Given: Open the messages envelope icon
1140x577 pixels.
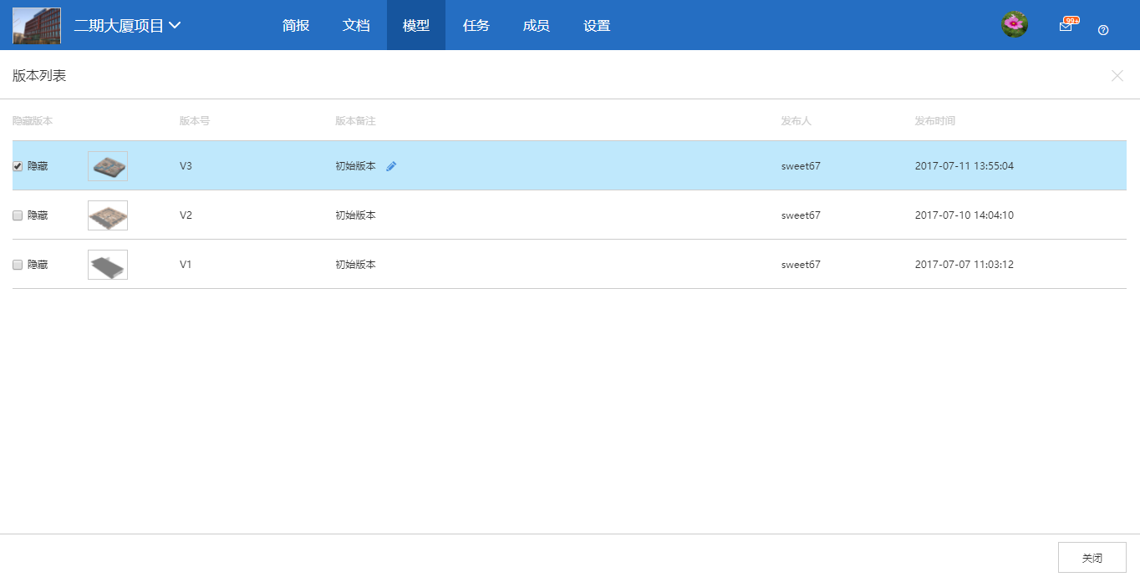Looking at the screenshot, I should [x=1066, y=26].
